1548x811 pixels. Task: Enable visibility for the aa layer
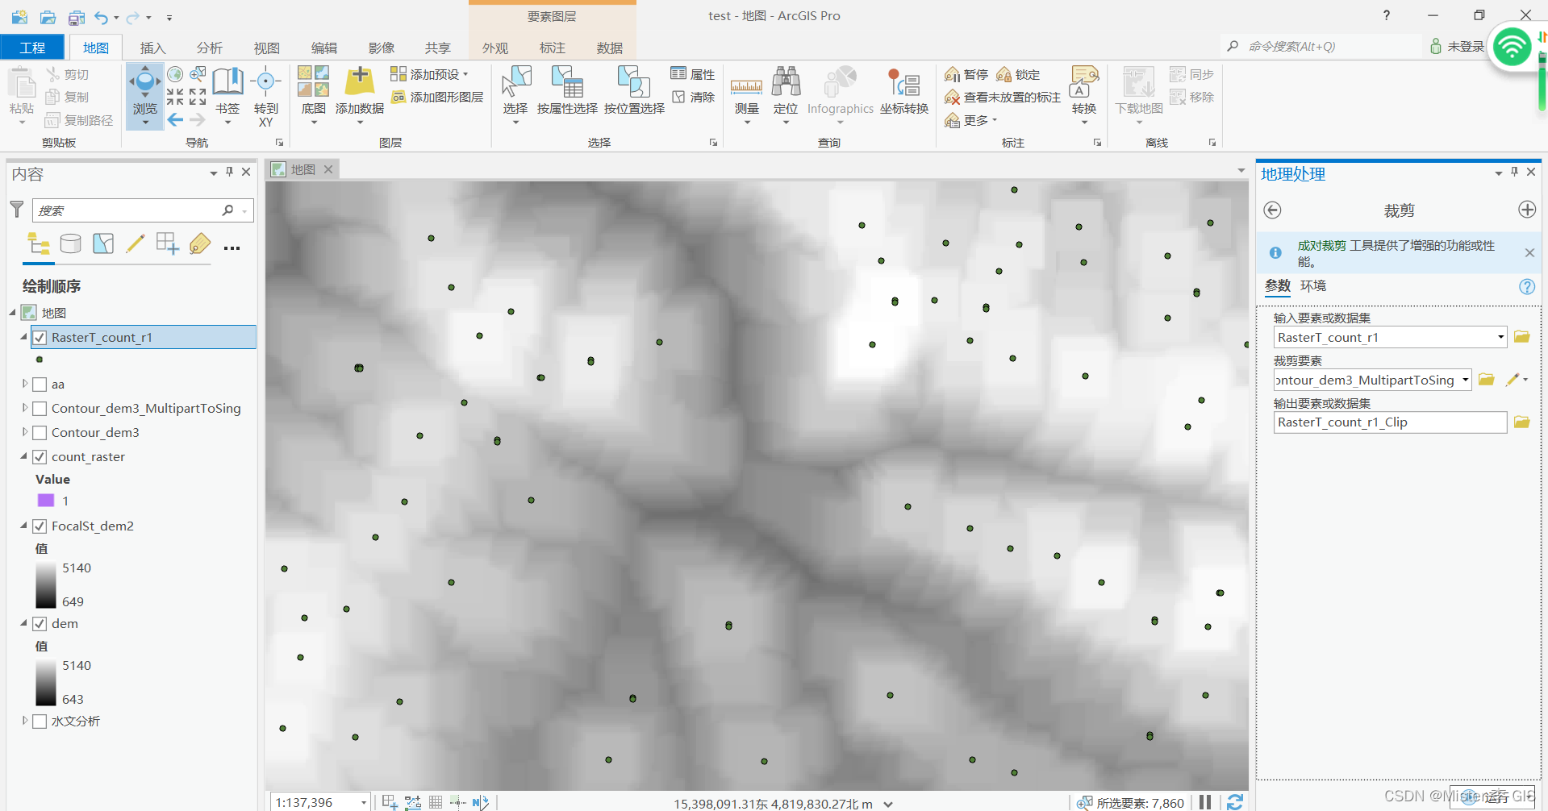click(40, 385)
